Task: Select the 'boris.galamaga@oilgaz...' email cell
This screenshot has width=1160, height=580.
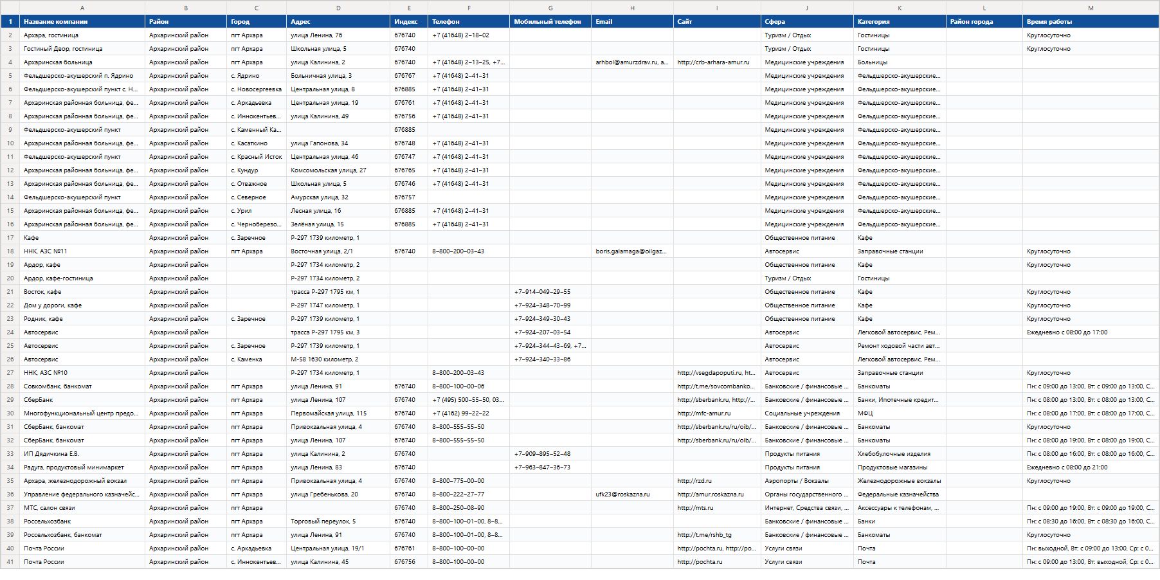Action: click(632, 251)
